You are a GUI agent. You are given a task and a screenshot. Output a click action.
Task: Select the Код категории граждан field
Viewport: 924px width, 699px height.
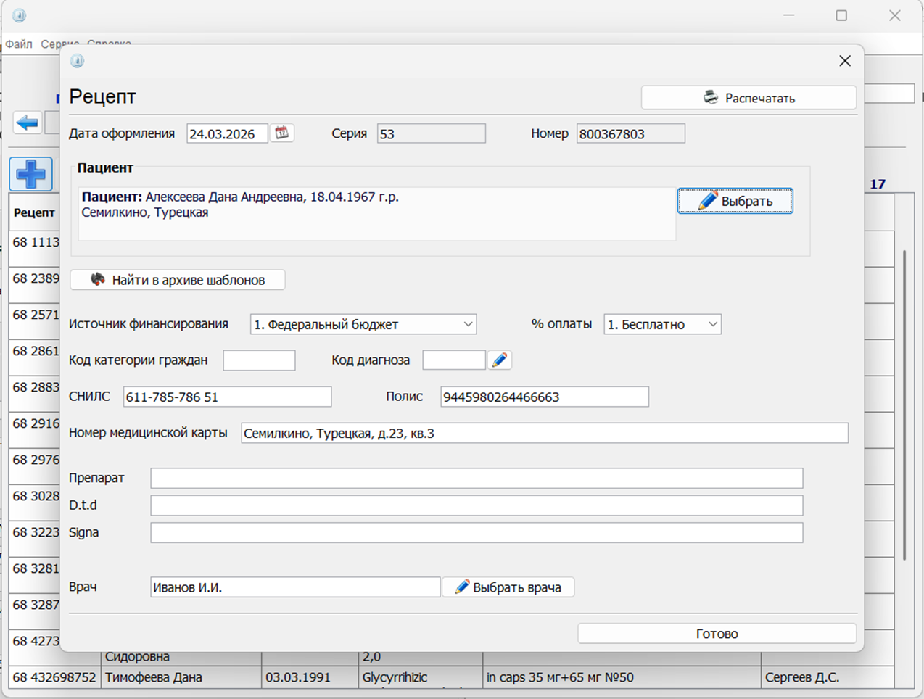(259, 360)
